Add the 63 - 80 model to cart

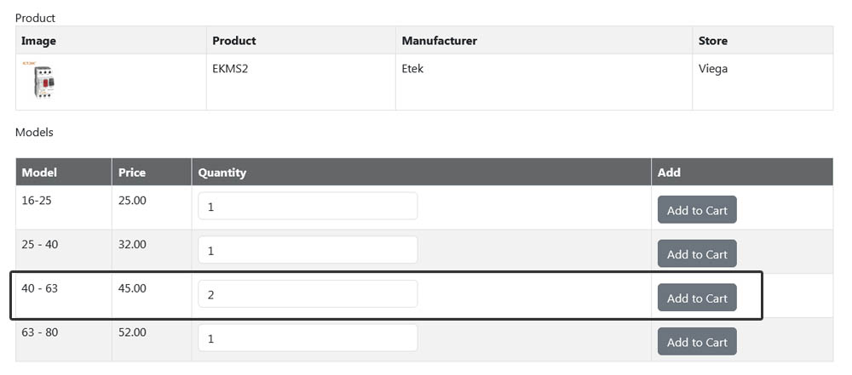(697, 342)
